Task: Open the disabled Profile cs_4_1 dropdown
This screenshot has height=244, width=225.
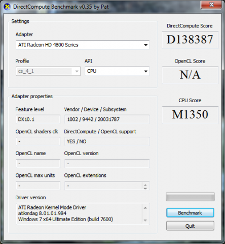Action: pyautogui.click(x=48, y=71)
